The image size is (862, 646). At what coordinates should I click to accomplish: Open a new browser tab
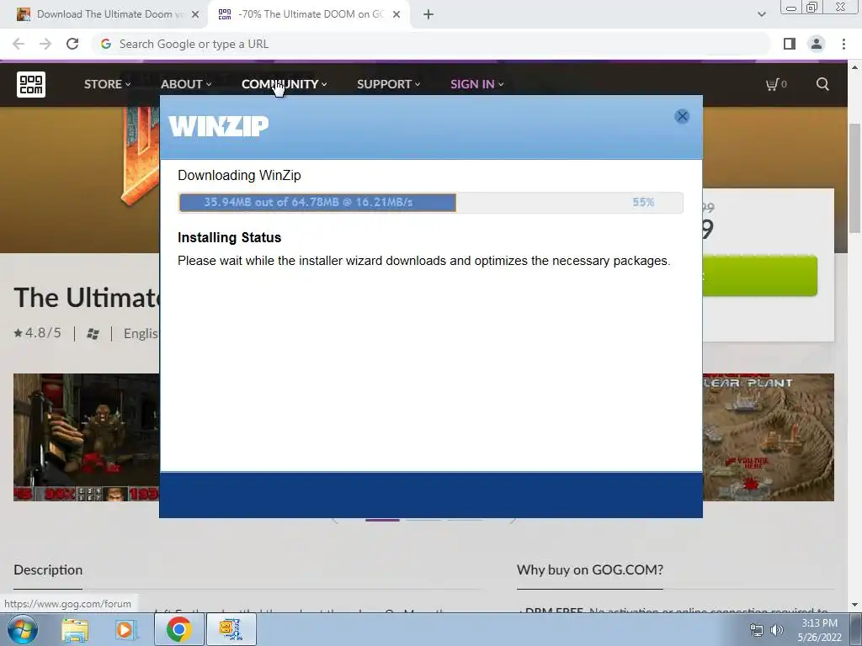point(428,15)
